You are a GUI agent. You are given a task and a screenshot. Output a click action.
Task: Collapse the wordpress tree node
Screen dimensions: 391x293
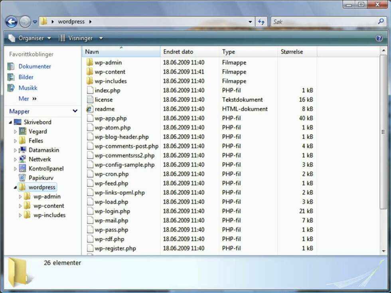pyautogui.click(x=15, y=187)
